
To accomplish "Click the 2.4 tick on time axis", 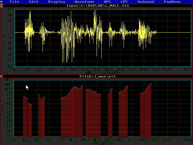I will pos(156,69).
